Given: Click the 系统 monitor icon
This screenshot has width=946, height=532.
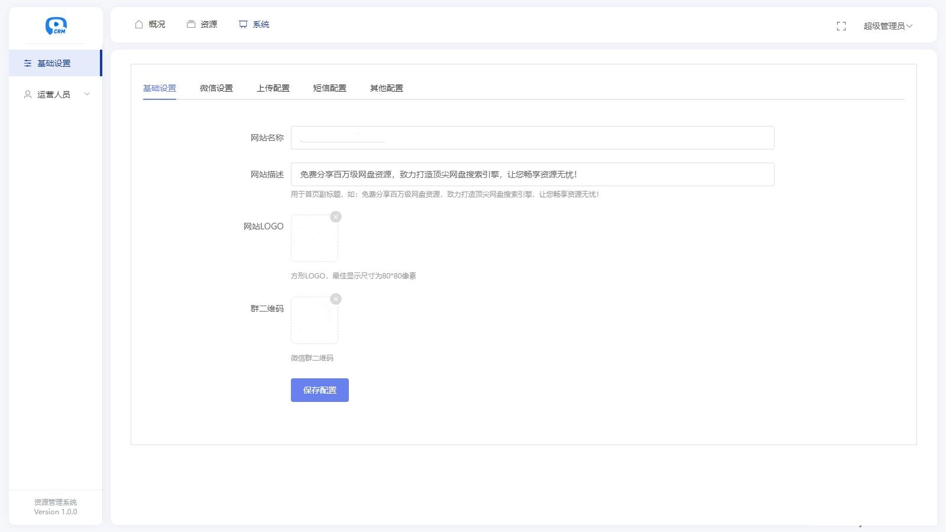Looking at the screenshot, I should point(243,24).
